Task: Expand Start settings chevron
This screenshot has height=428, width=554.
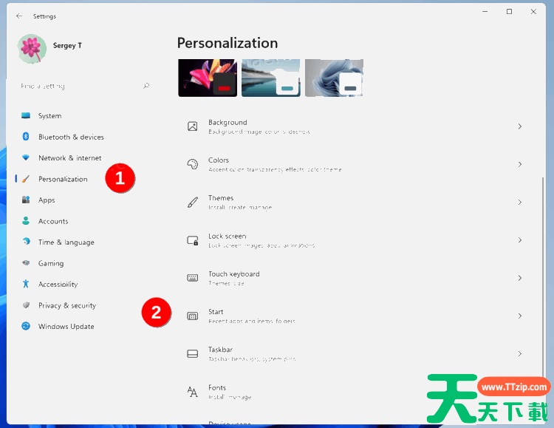Action: pyautogui.click(x=520, y=316)
